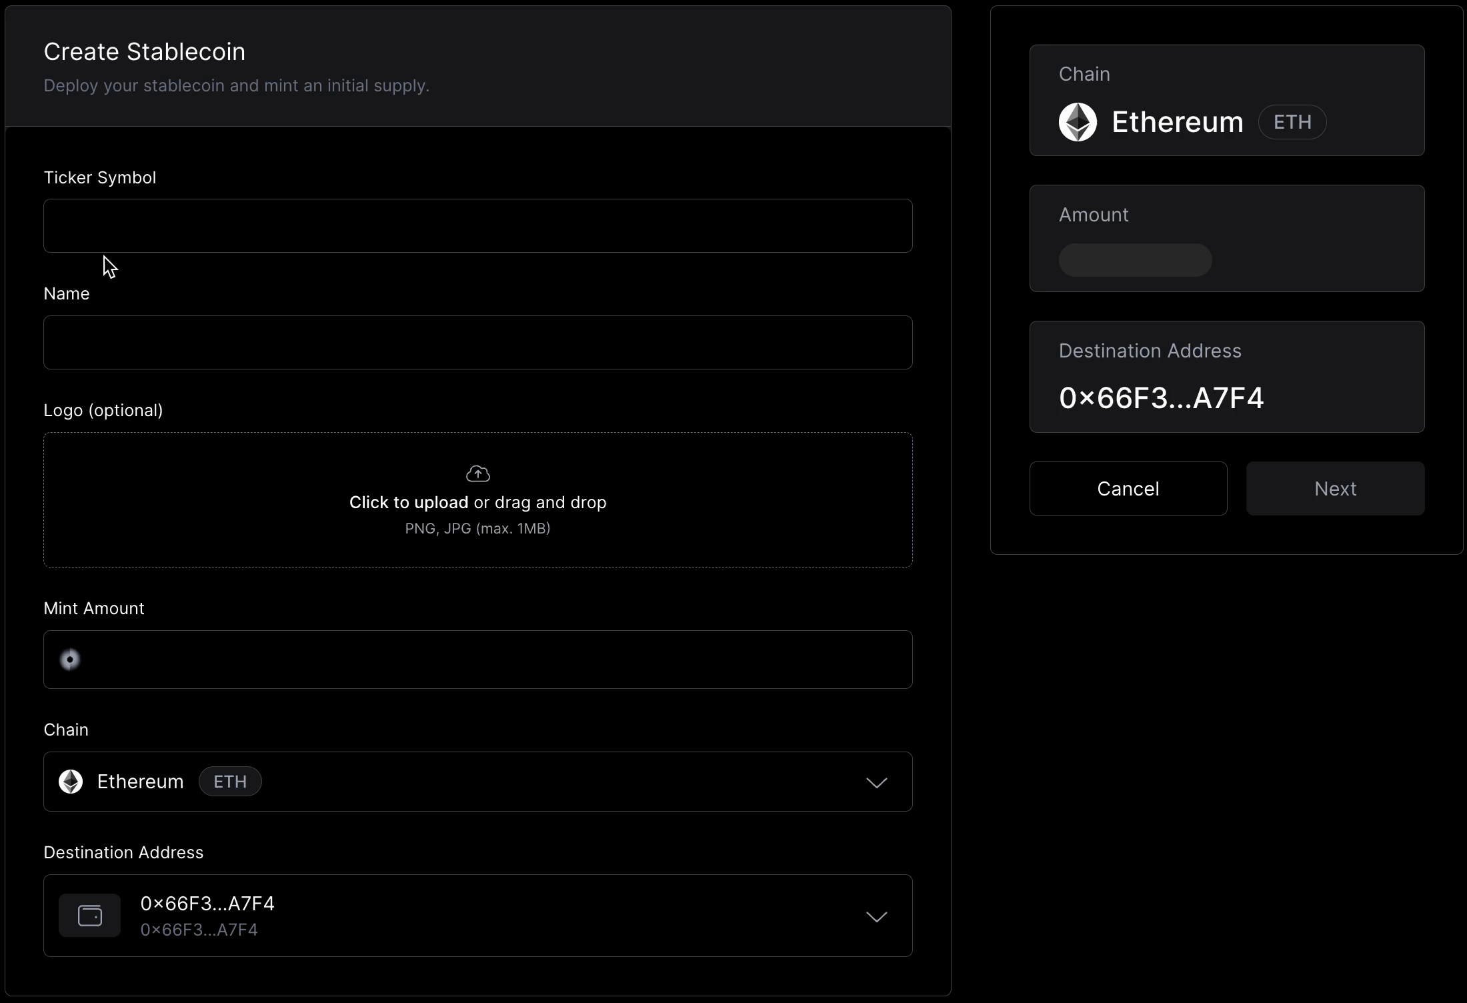1467x1003 pixels.
Task: Click the drag and drop upload area icon
Action: 478,473
